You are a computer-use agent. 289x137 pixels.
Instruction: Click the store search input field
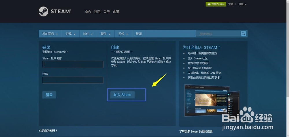218,34
